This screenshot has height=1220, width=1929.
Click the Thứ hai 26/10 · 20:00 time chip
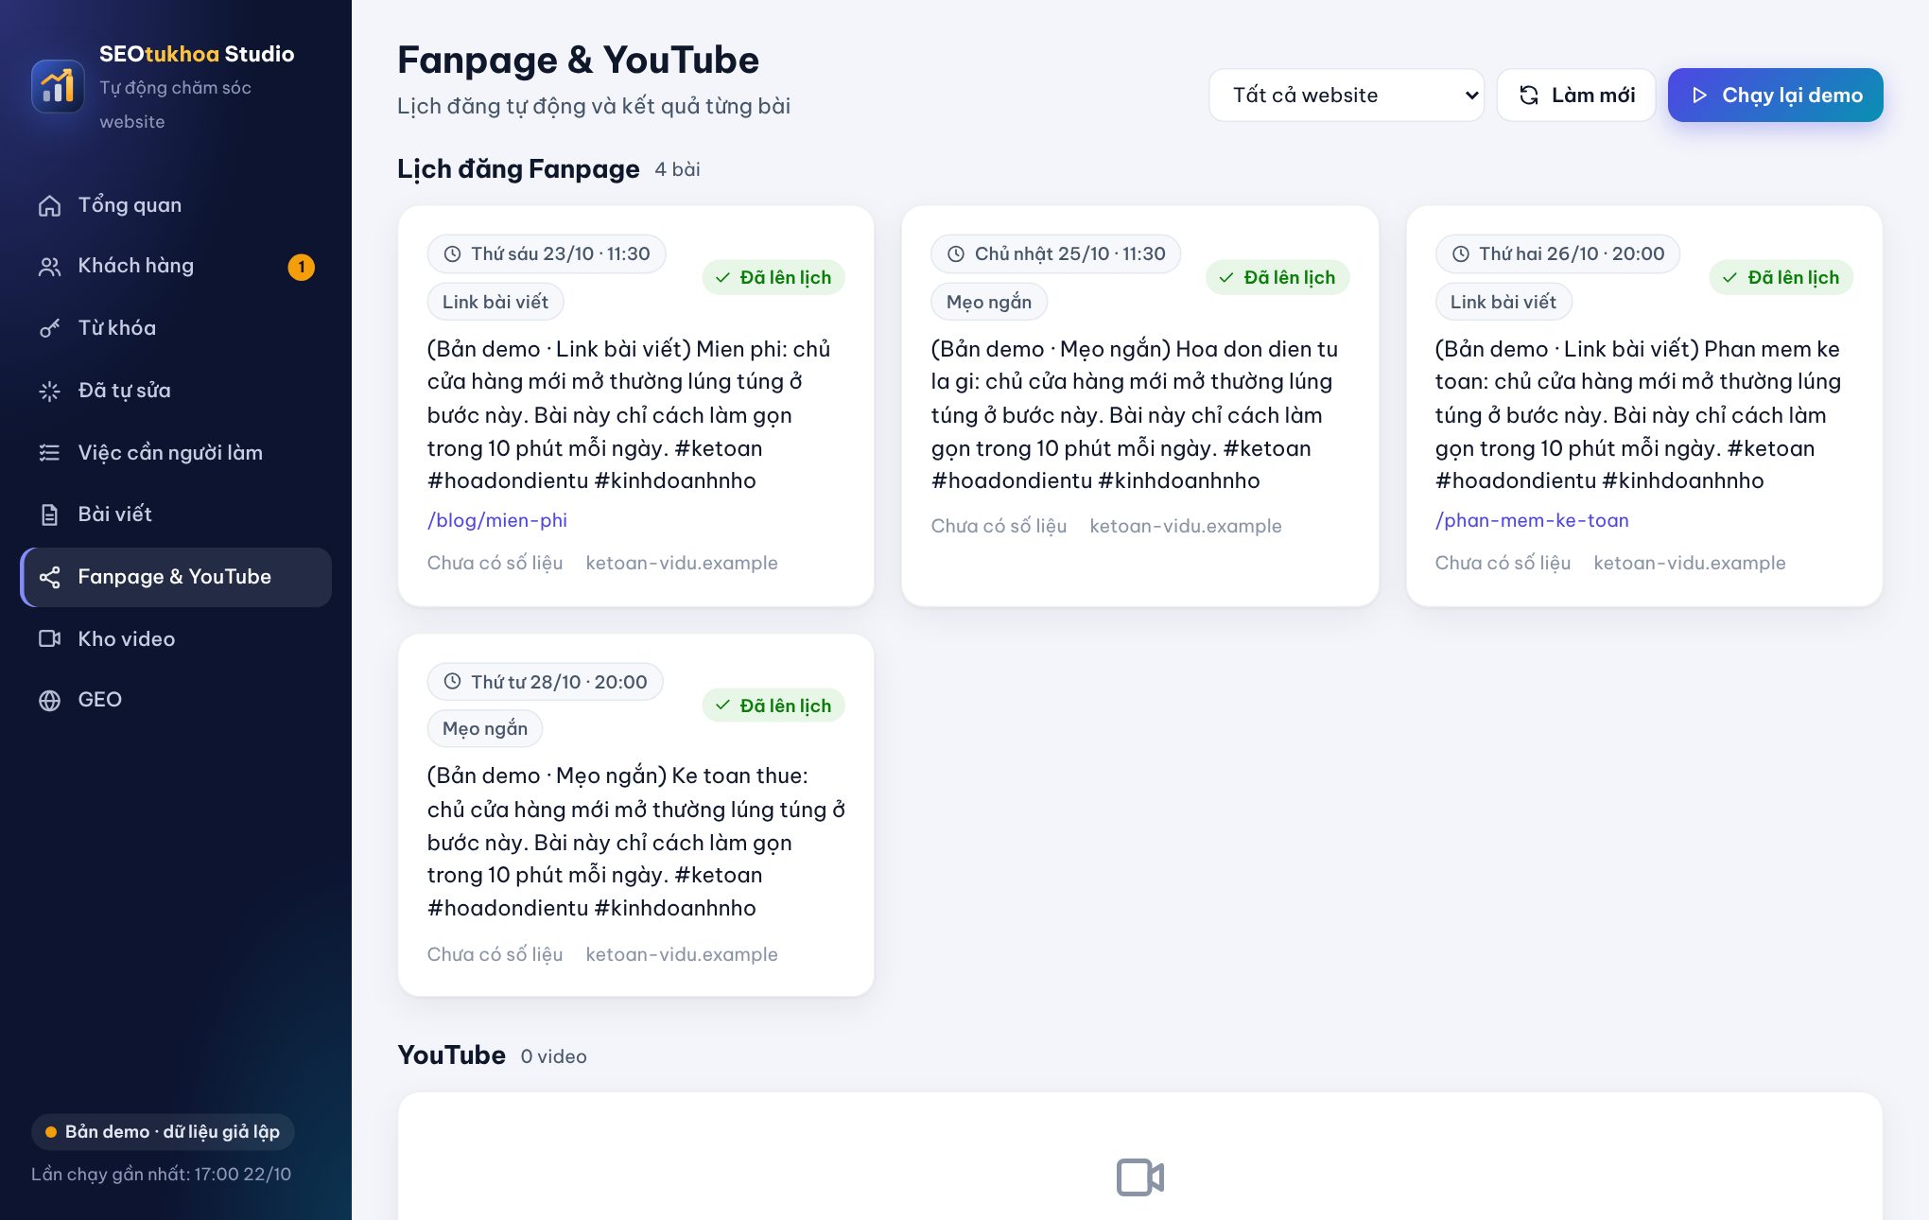(x=1557, y=253)
